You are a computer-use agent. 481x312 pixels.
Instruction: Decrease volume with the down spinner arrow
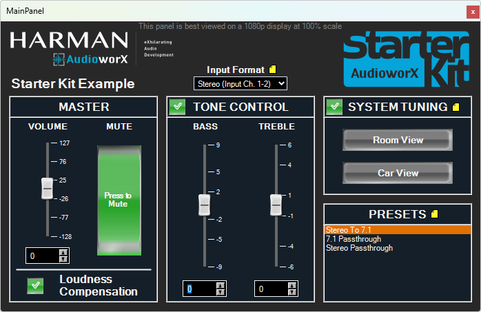[63, 259]
